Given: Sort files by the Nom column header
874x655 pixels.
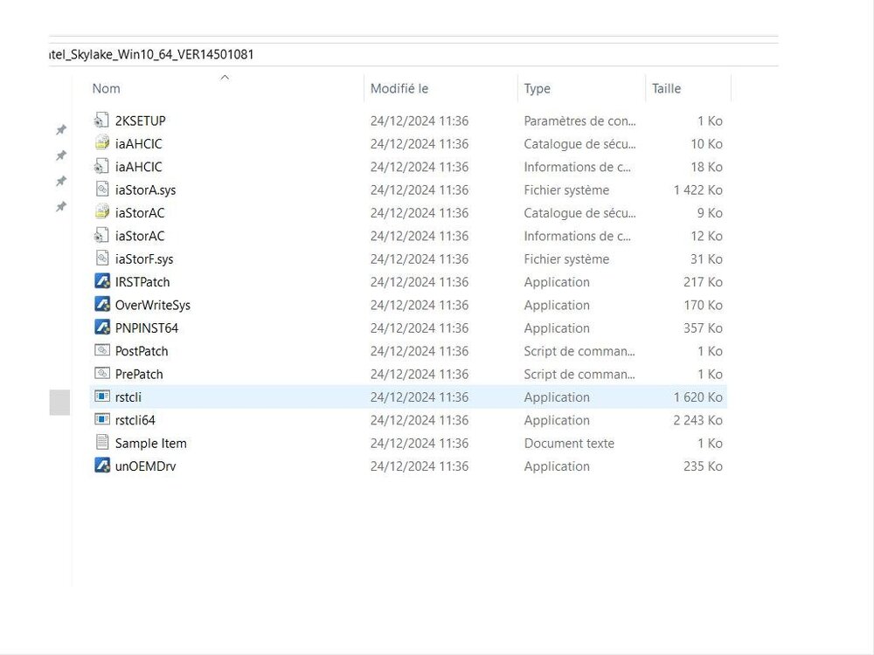Looking at the screenshot, I should (107, 89).
